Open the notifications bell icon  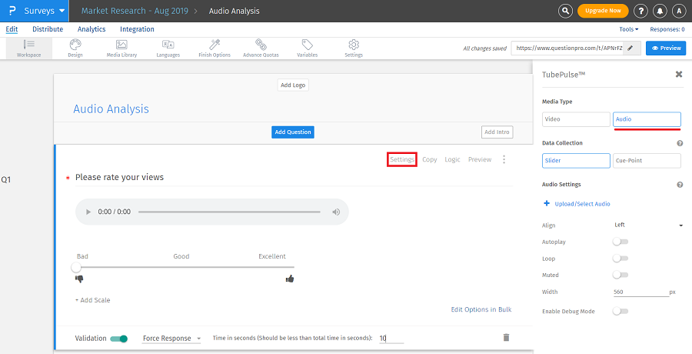point(660,11)
